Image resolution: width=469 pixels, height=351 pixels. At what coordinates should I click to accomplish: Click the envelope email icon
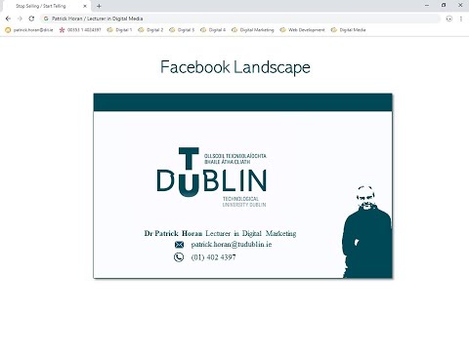point(179,245)
